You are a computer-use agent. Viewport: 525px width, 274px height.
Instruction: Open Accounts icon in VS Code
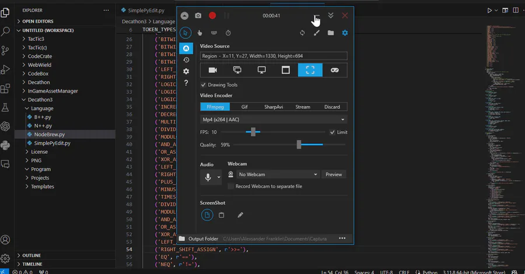point(5,240)
